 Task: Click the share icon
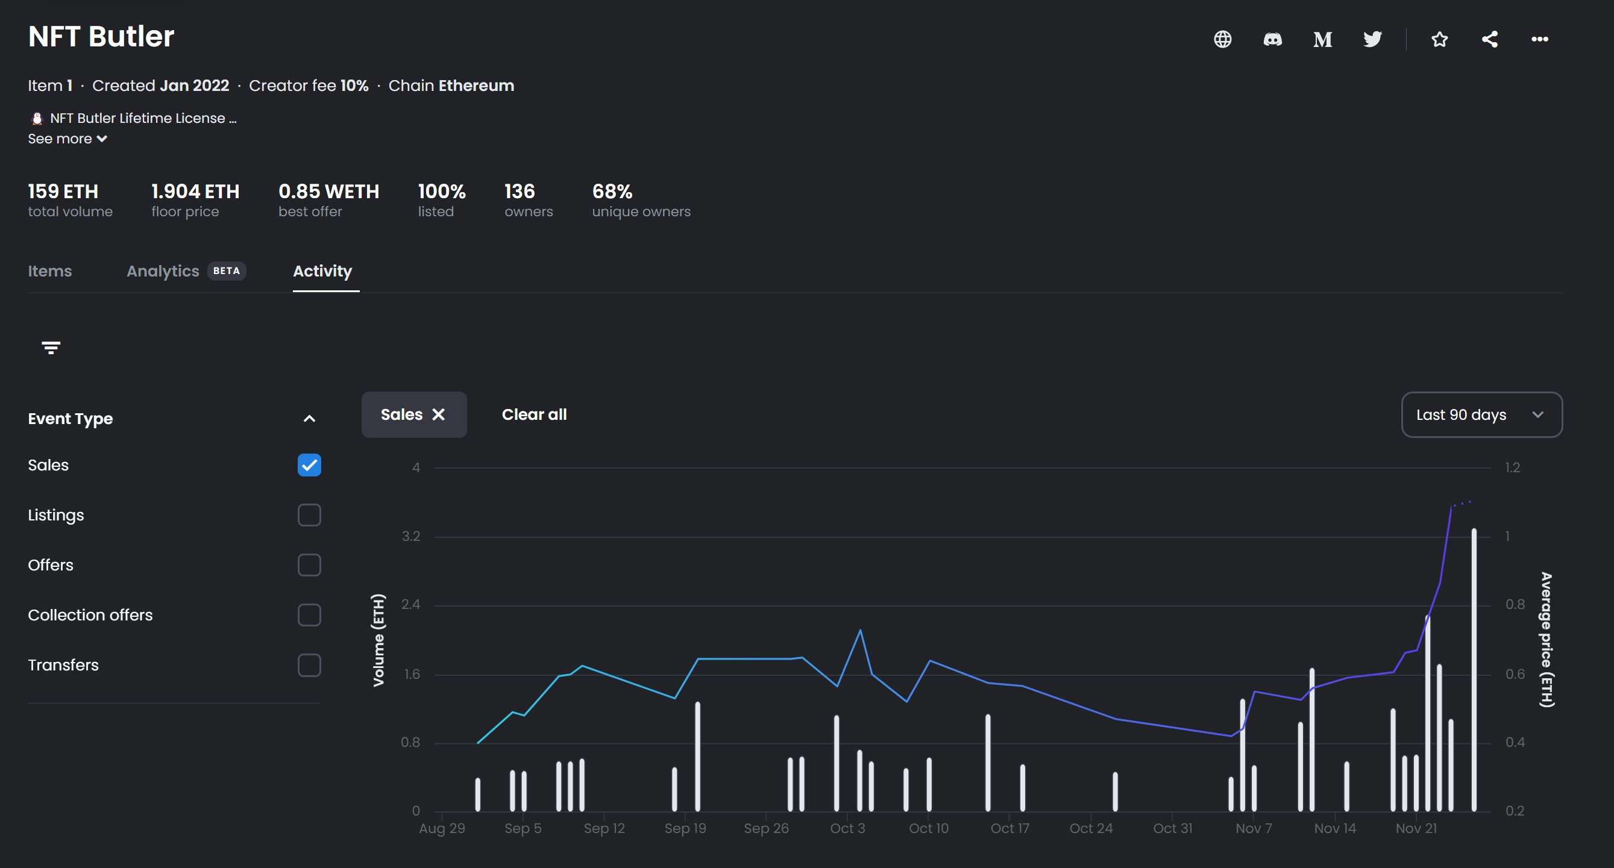pos(1489,40)
